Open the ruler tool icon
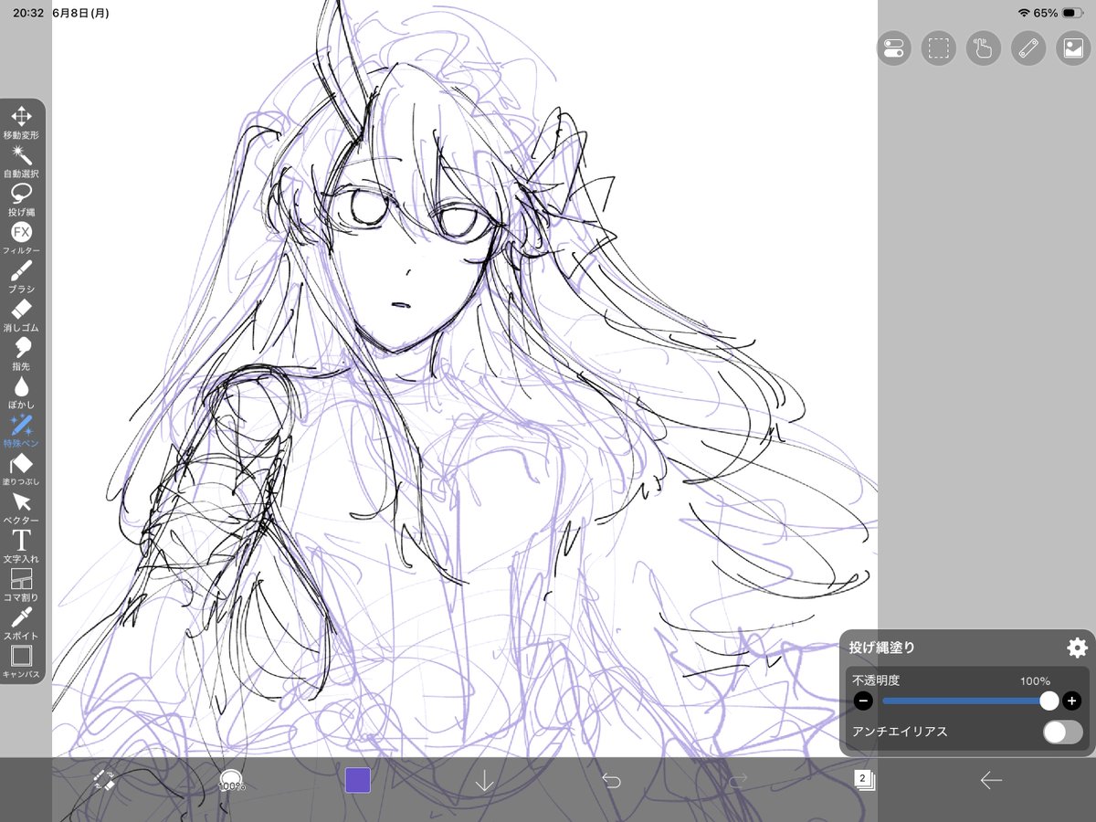This screenshot has height=822, width=1096. tap(1028, 48)
